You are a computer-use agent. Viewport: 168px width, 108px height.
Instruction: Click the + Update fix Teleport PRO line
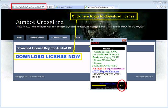click(105, 52)
